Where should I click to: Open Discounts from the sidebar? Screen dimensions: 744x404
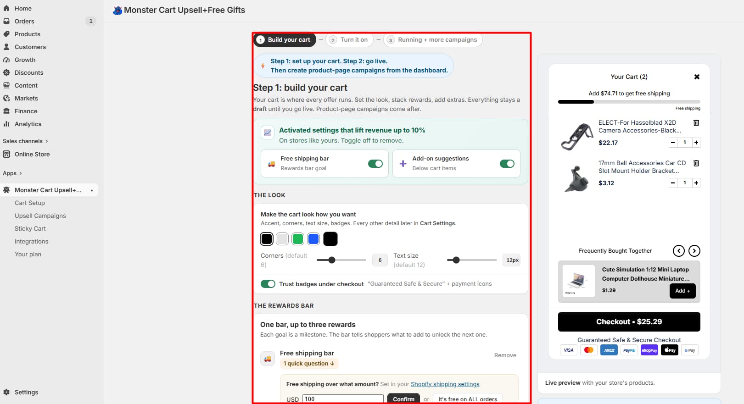(29, 72)
